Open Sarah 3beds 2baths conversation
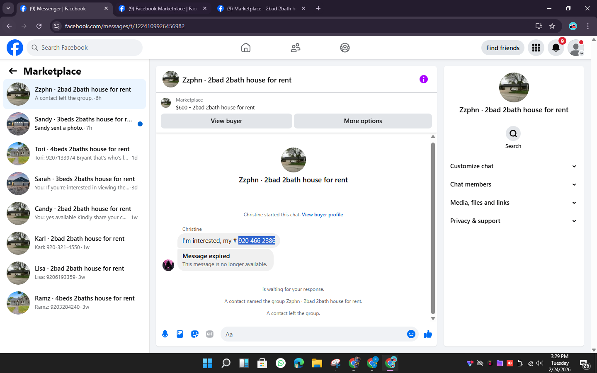The height and width of the screenshot is (373, 597). (75, 184)
